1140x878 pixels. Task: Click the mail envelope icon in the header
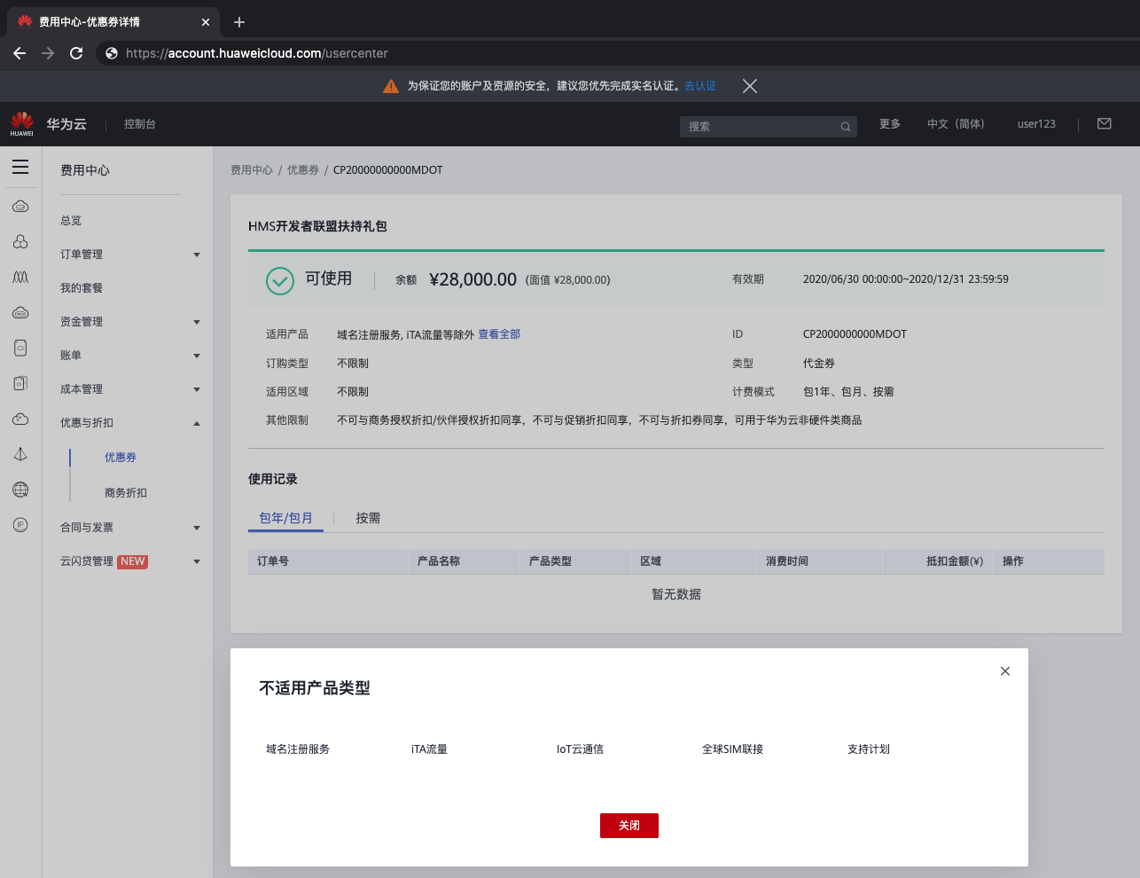1104,124
